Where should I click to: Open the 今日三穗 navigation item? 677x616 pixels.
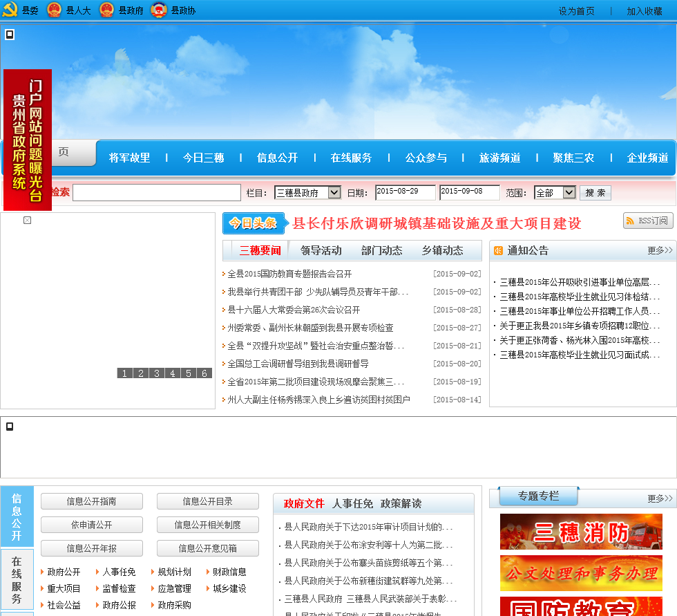(x=203, y=158)
